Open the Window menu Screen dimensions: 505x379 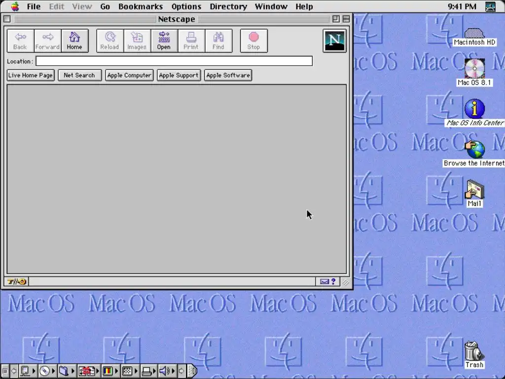click(271, 6)
